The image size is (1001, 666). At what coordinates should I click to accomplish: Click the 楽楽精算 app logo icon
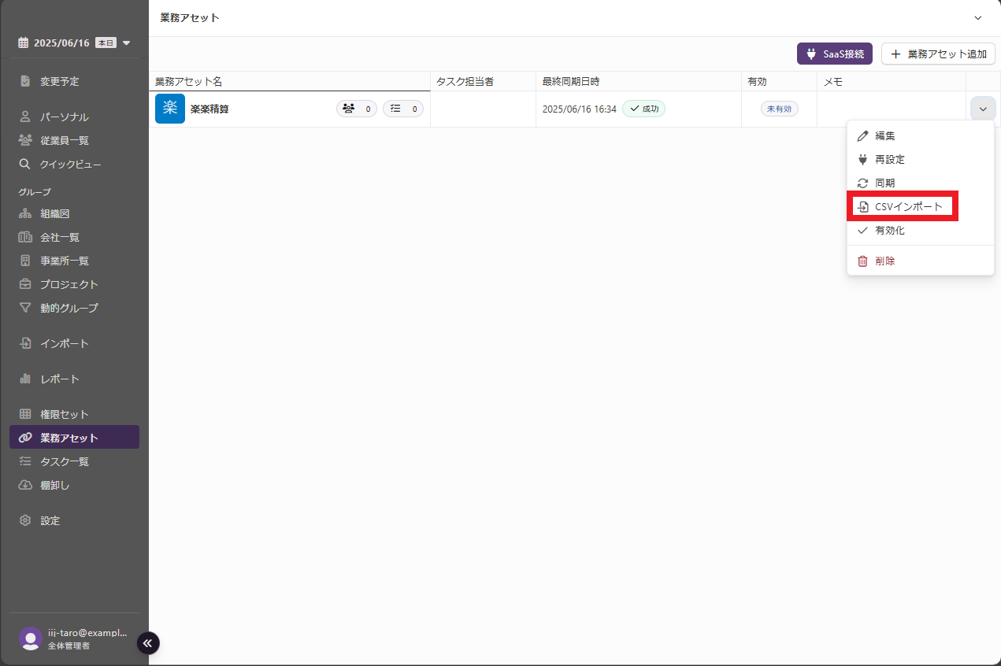click(x=169, y=109)
